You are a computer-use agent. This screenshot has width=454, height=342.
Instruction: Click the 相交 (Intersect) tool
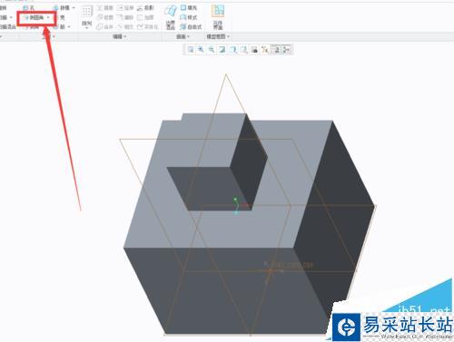pos(124,27)
